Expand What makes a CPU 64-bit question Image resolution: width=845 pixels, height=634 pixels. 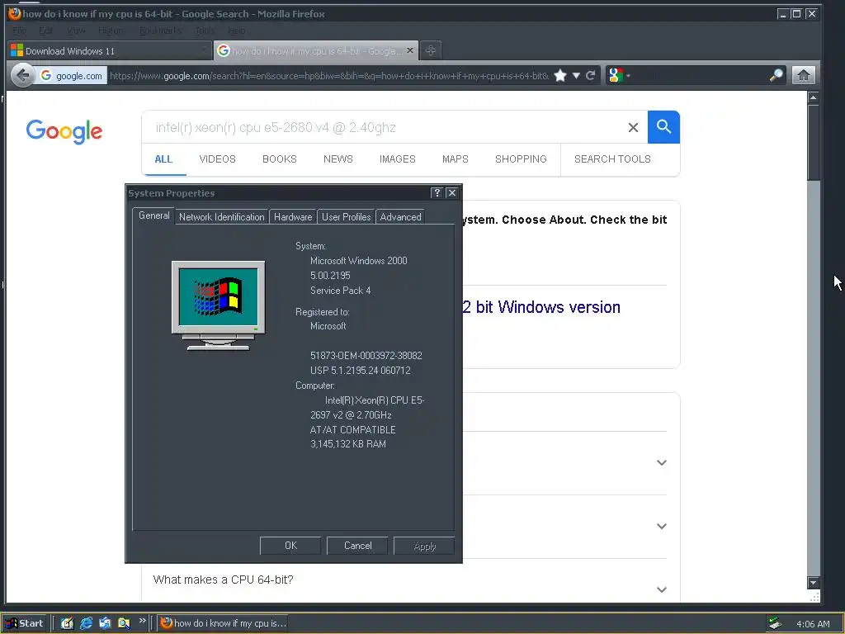tap(662, 589)
